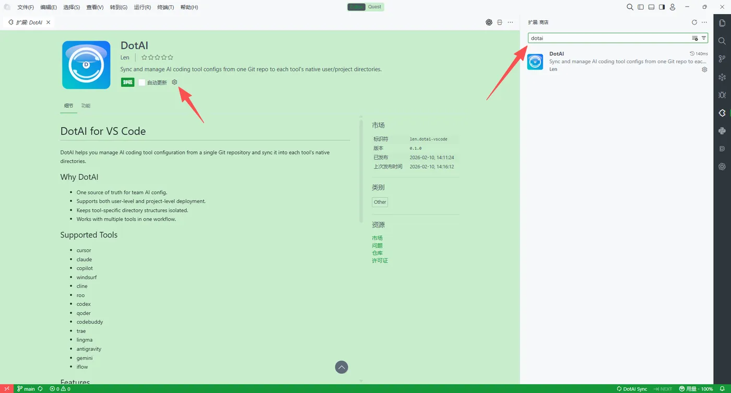Click 用量 - 100% usage in status bar
The width and height of the screenshot is (731, 393).
(696, 389)
